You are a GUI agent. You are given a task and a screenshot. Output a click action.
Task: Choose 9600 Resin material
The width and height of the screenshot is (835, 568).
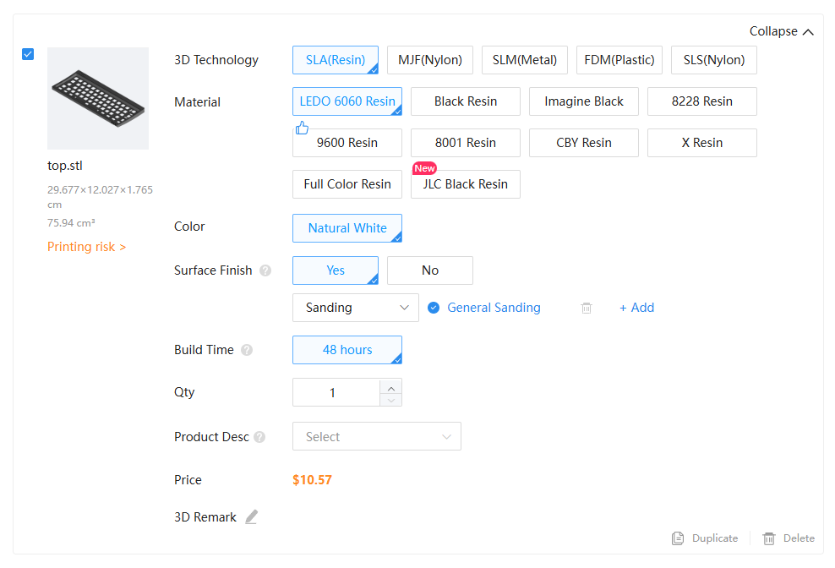coord(347,143)
